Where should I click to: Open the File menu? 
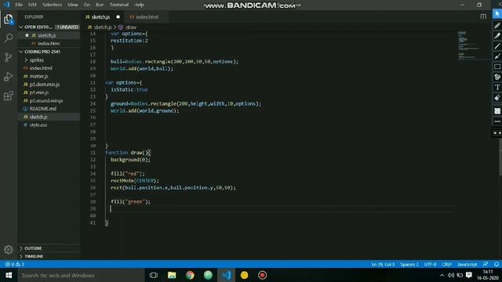[x=19, y=5]
